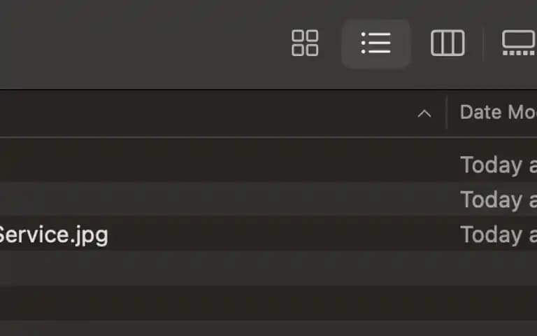
Task: Click the second empty row under Service.jpg
Action: pos(268,303)
